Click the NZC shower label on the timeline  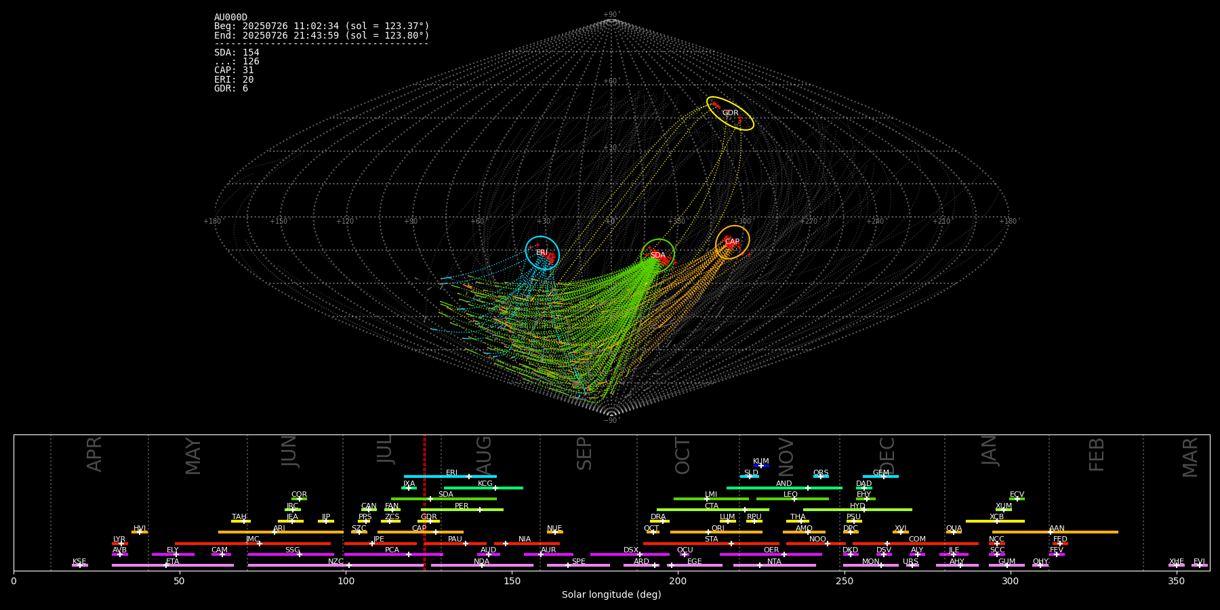(x=335, y=562)
